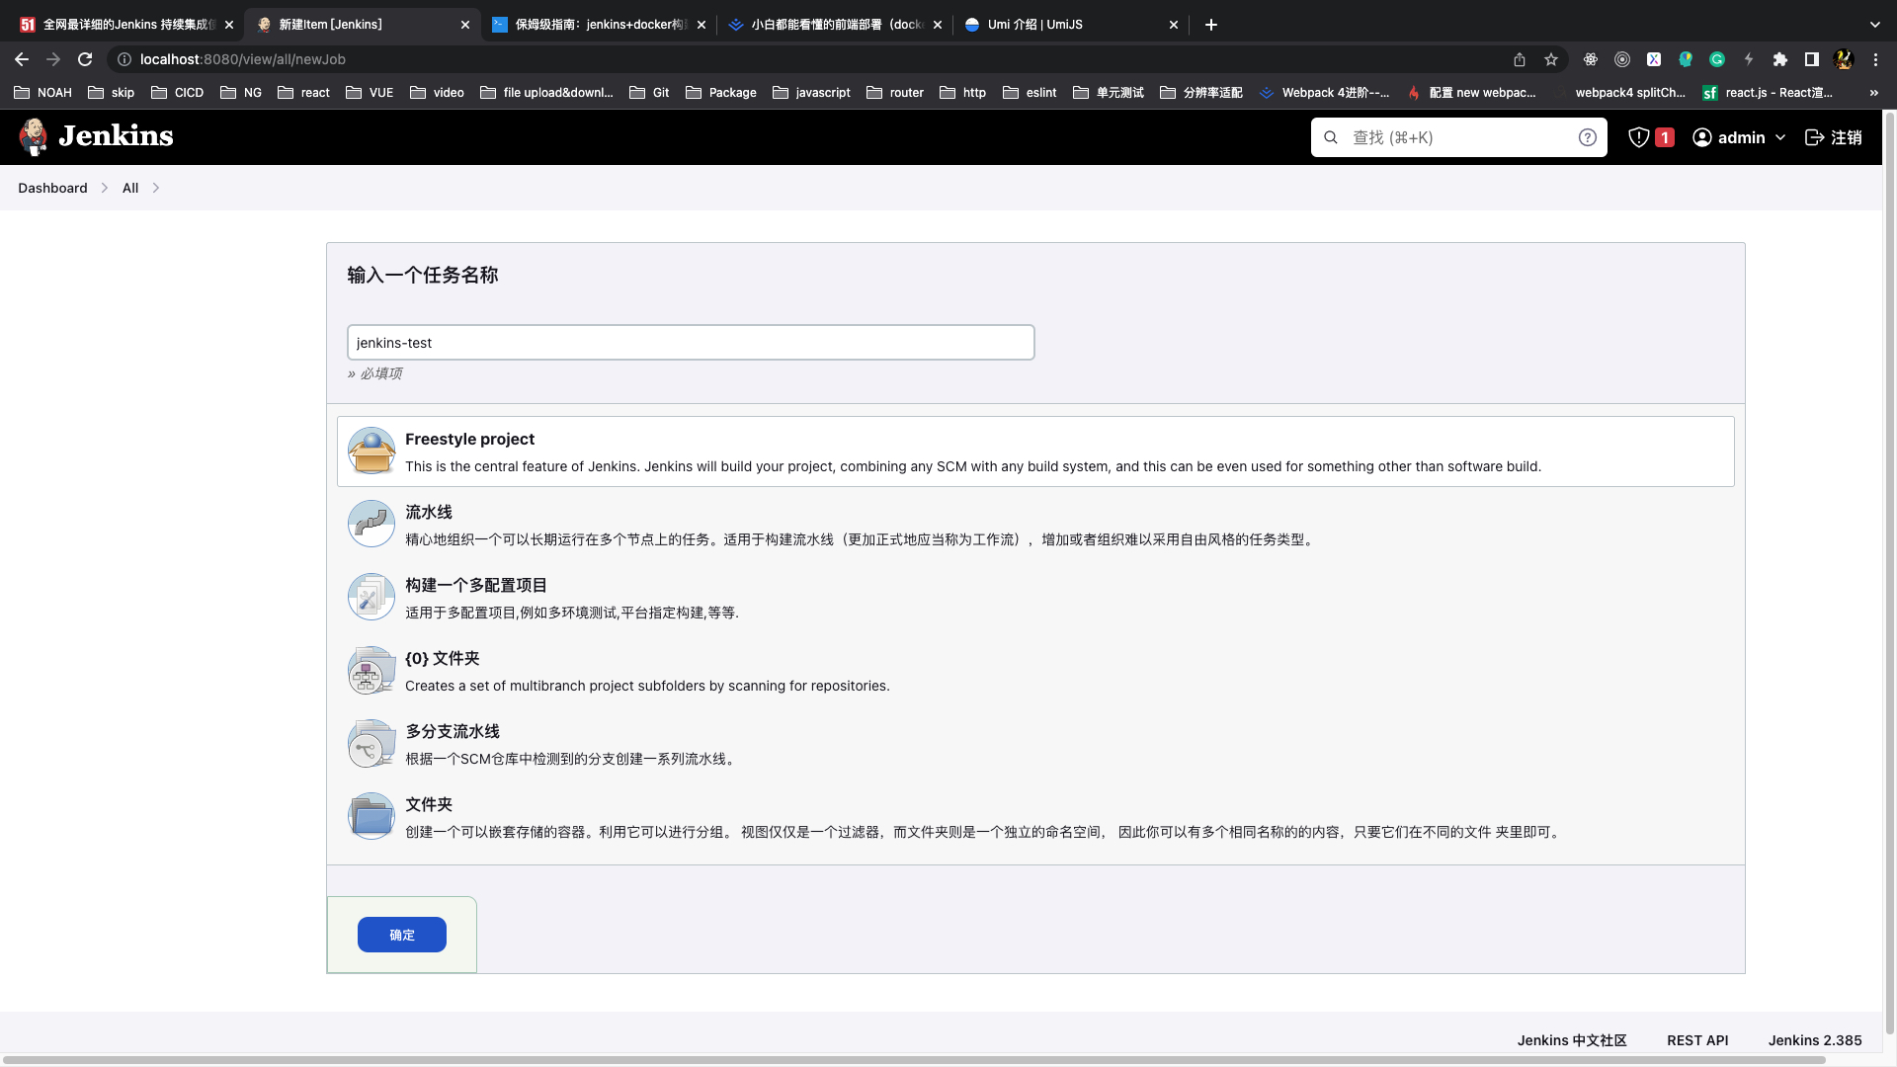Viewport: 1897px width, 1067px height.
Task: Click the search help question-mark icon
Action: pyautogui.click(x=1587, y=137)
